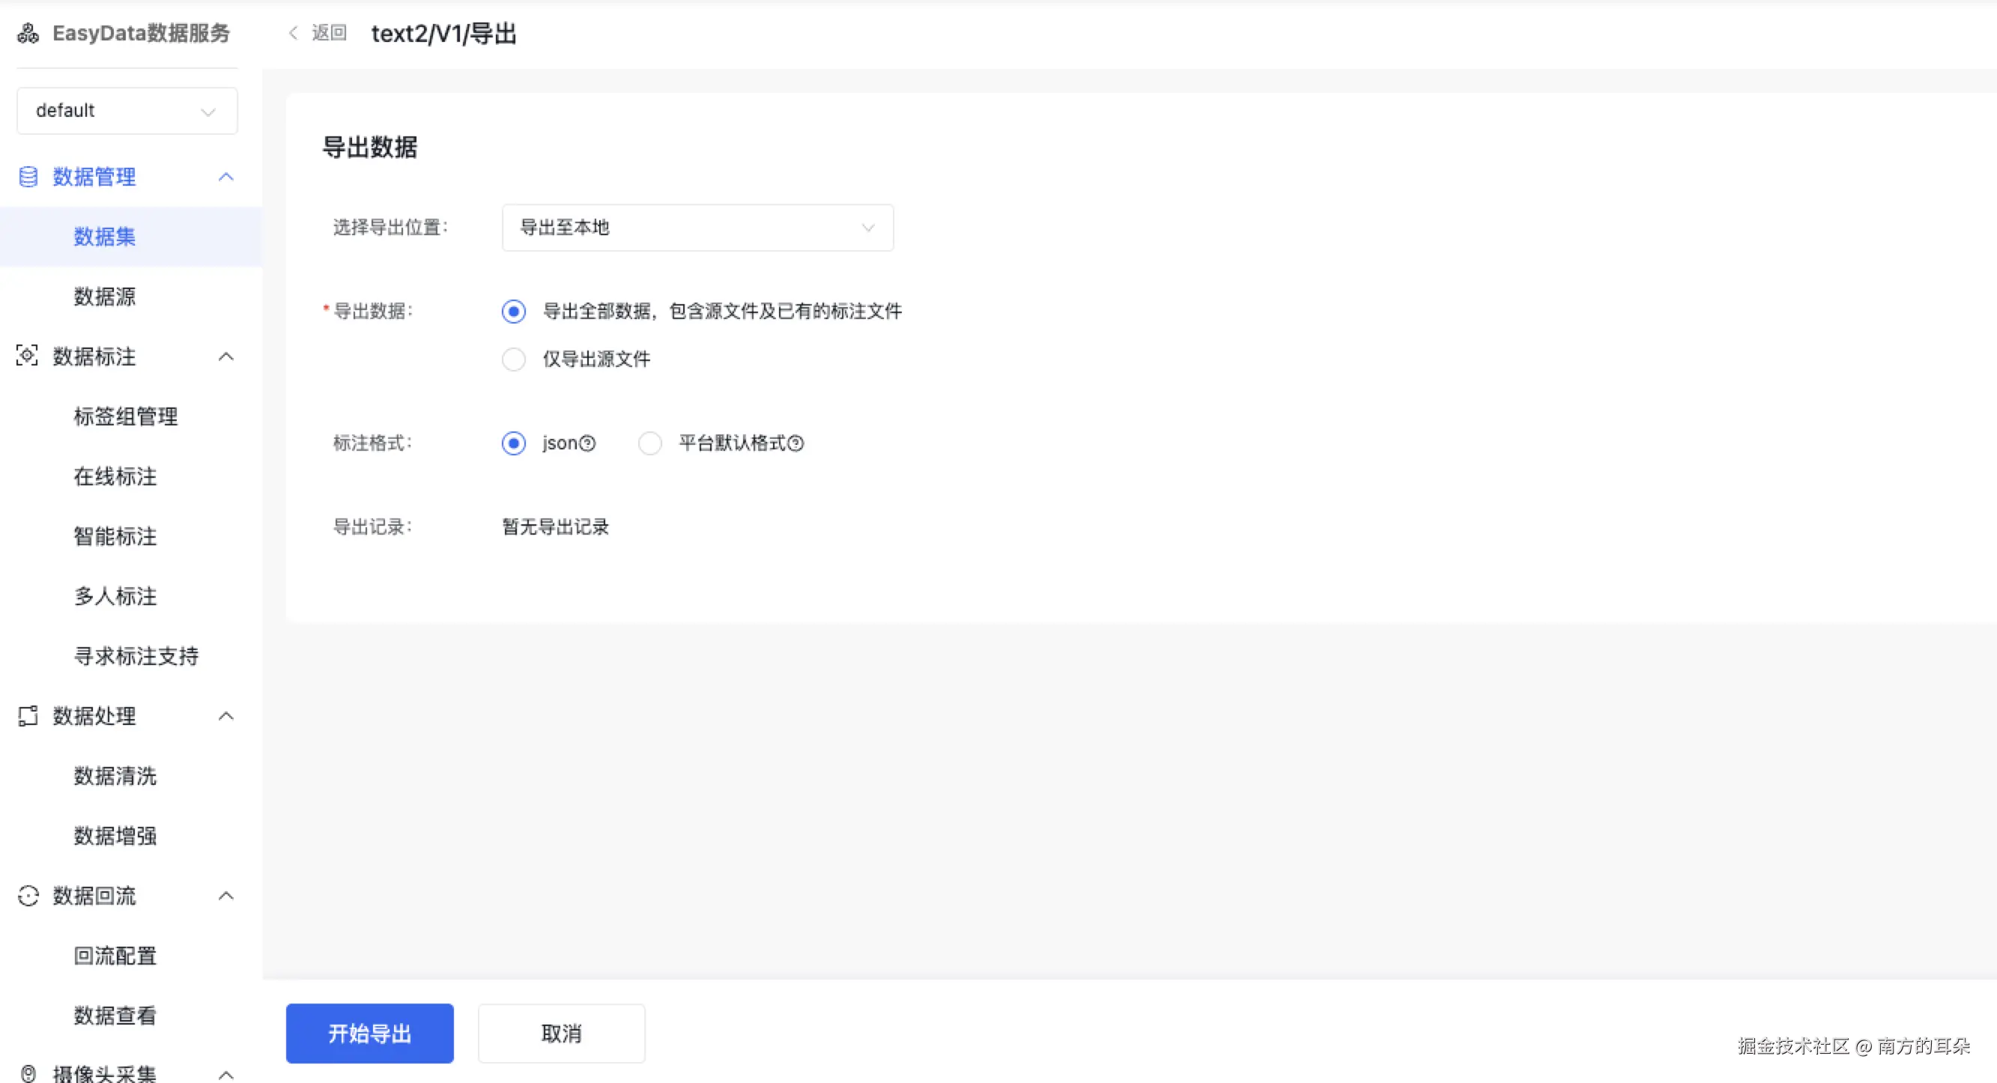Screen dimensions: 1997x1083
Task: Select the 平台默认格式 annotation format radio
Action: click(649, 443)
